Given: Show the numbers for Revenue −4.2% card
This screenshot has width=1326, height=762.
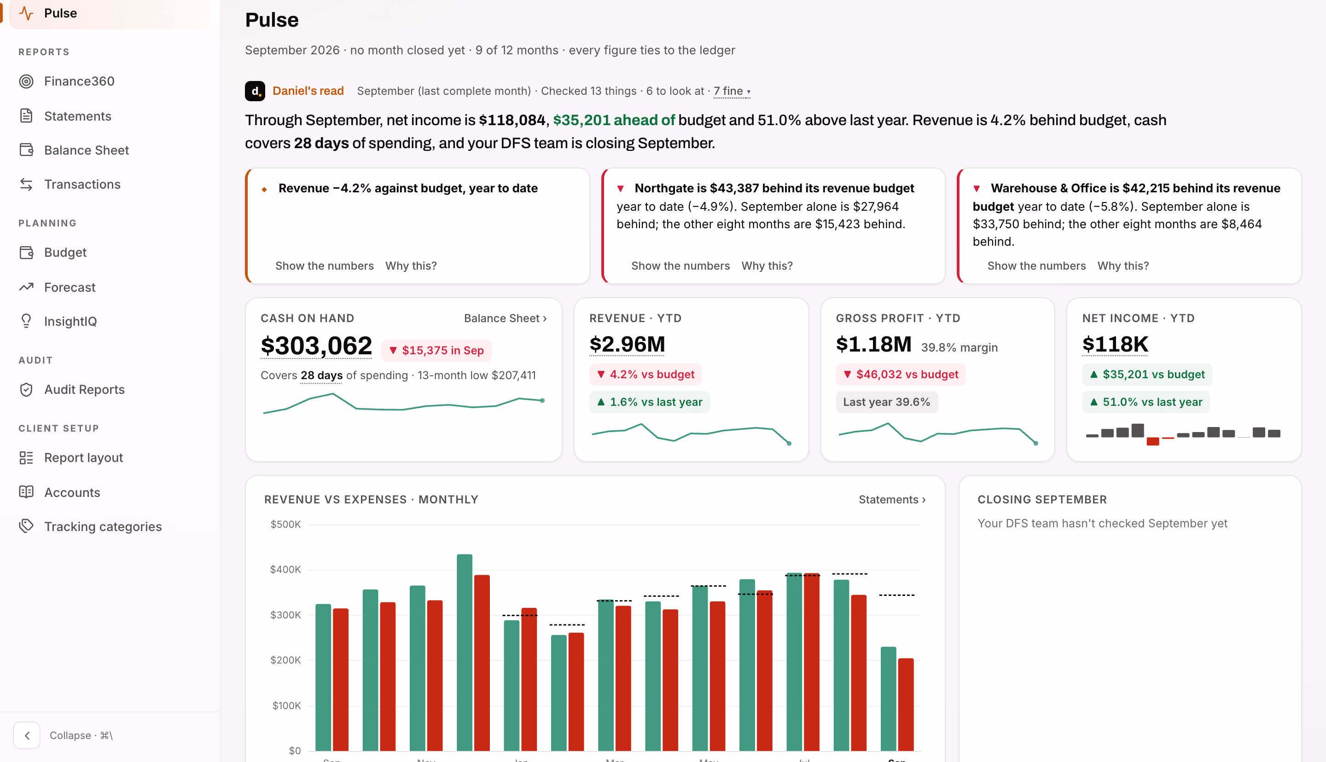Looking at the screenshot, I should pyautogui.click(x=325, y=266).
